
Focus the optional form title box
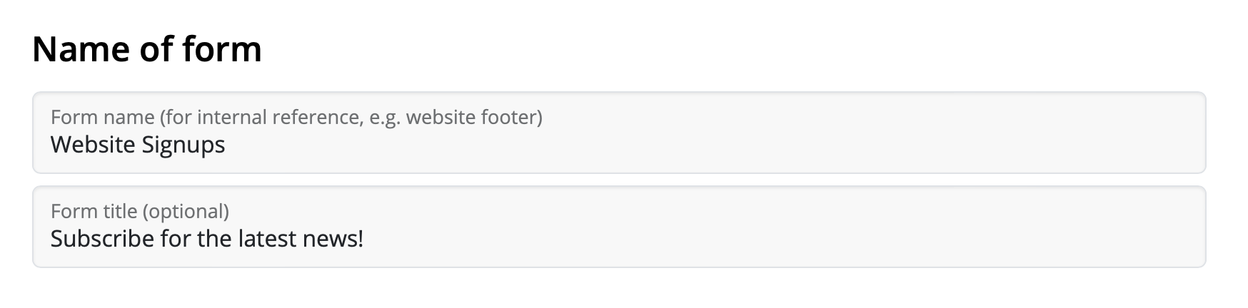[x=619, y=227]
